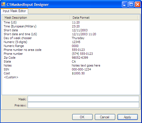142x123 pixels.
Task: Minimize the Designer window
Action: click(125, 4)
